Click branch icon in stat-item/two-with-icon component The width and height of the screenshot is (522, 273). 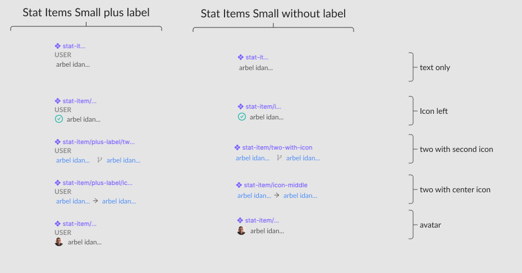(279, 158)
